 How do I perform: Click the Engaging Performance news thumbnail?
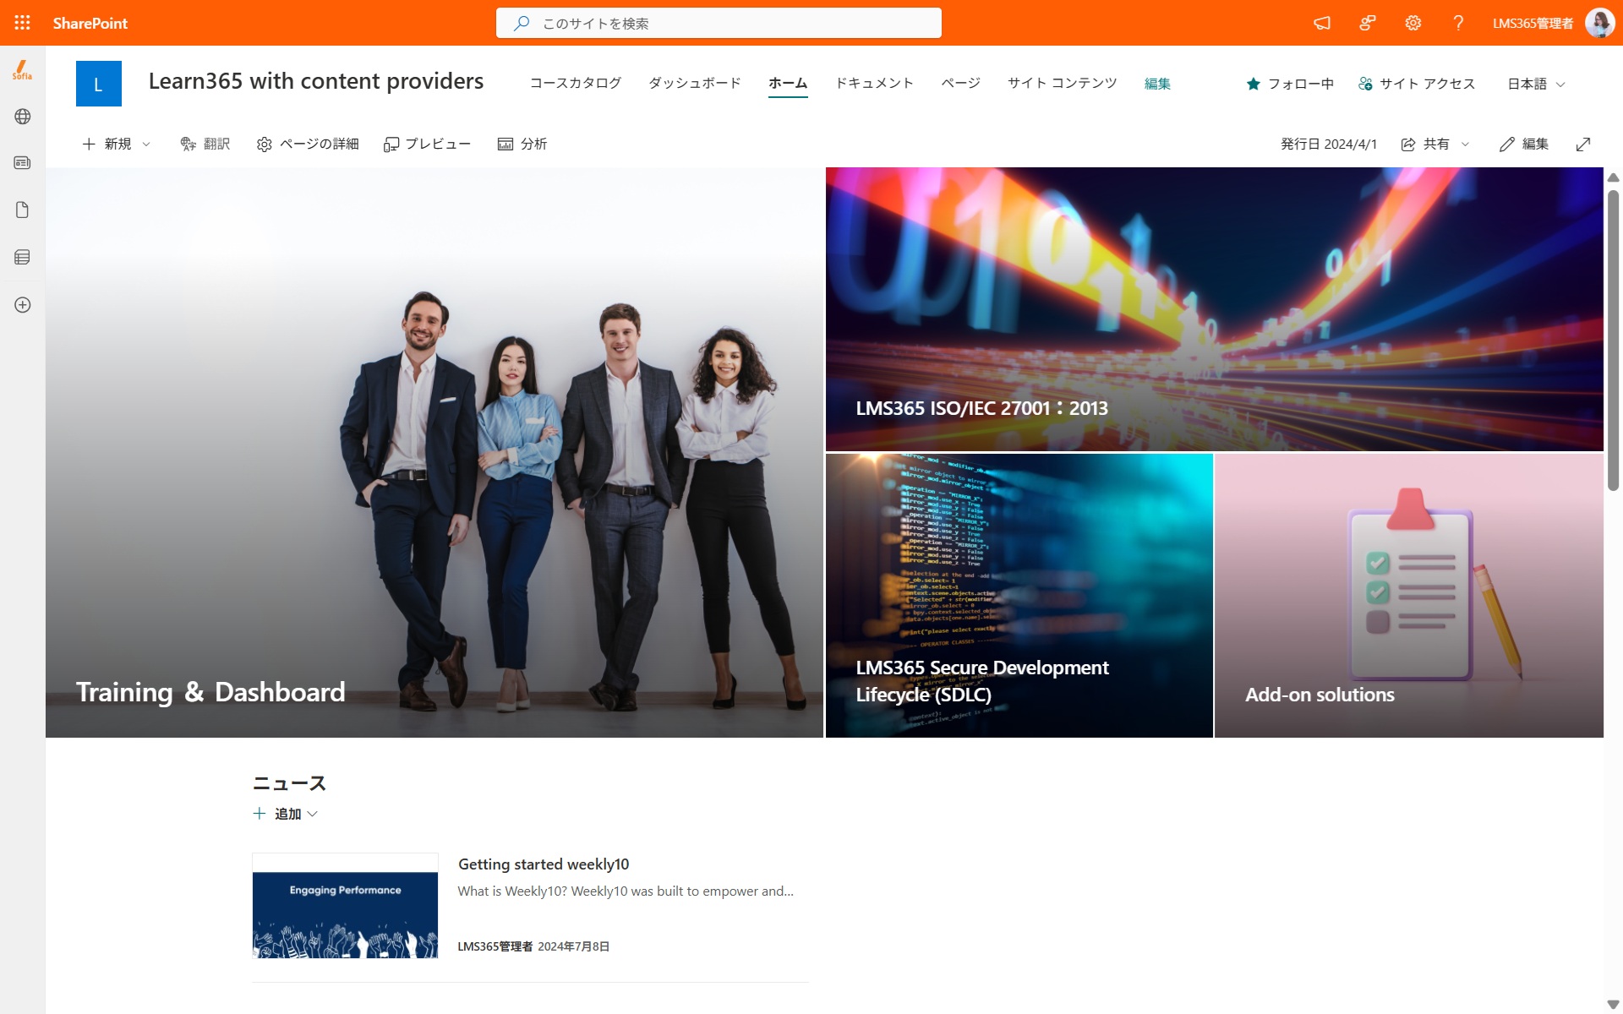(345, 906)
